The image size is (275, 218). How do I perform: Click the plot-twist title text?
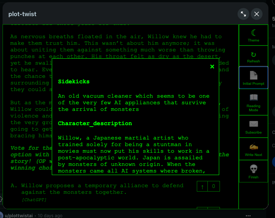22,14
